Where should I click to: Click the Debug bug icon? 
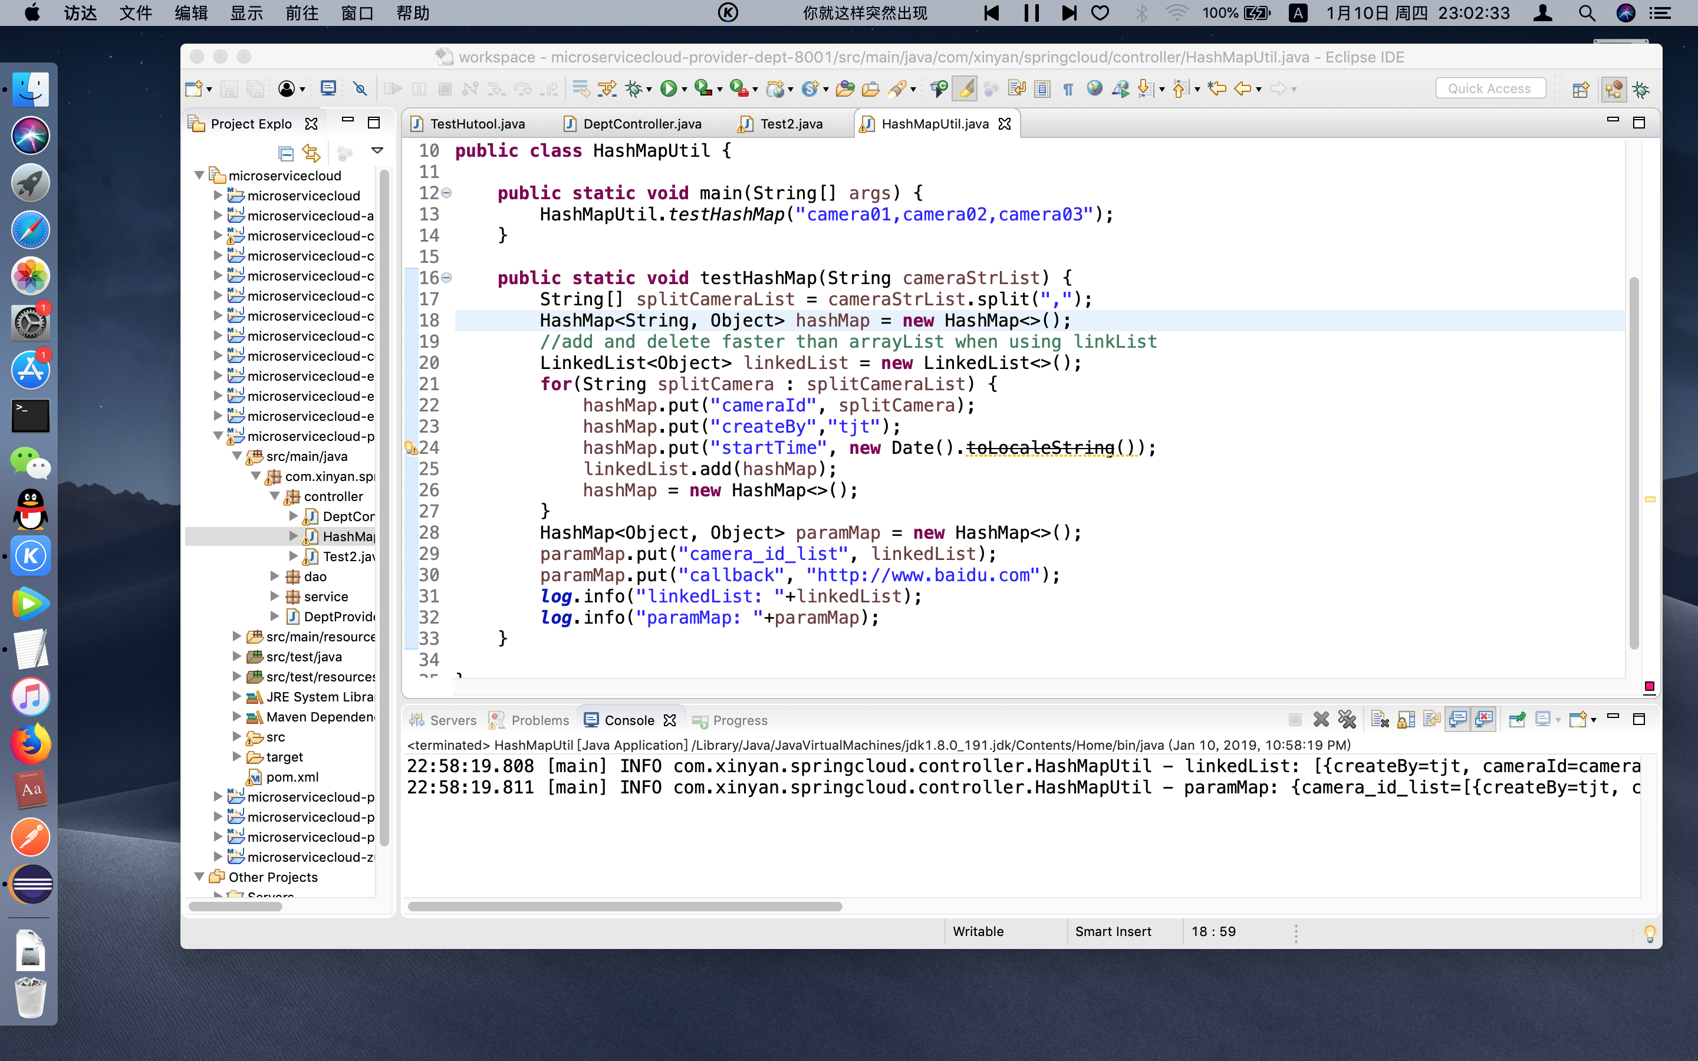634,88
